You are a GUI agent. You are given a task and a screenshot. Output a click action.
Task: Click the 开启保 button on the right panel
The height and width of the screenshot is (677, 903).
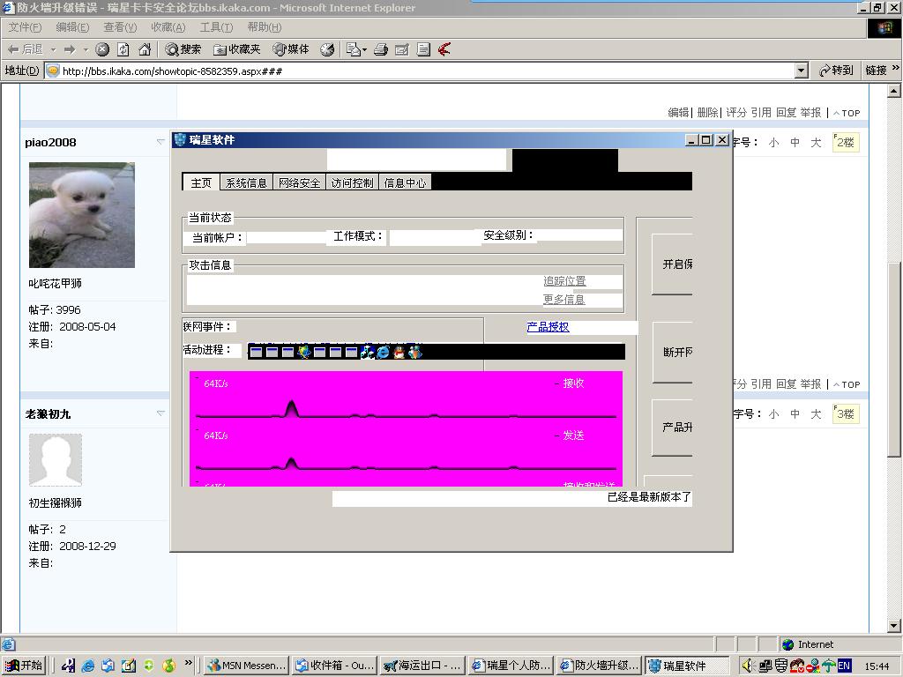pos(672,264)
